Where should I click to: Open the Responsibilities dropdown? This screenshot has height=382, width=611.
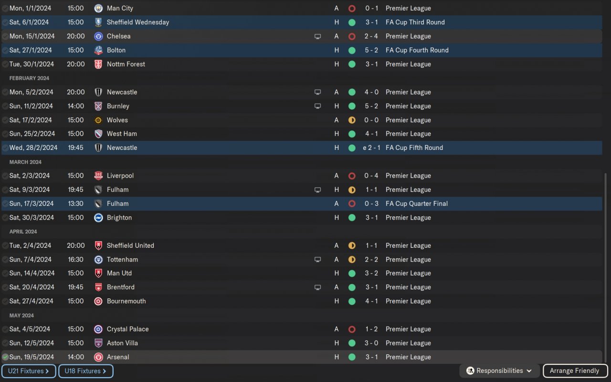click(499, 371)
